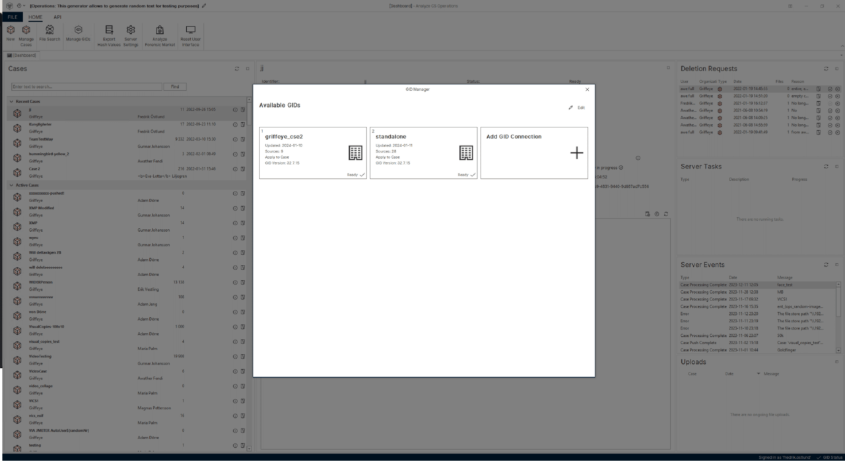845x461 pixels.
Task: Click the building icon on griffeye_cse2 card
Action: pyautogui.click(x=355, y=153)
